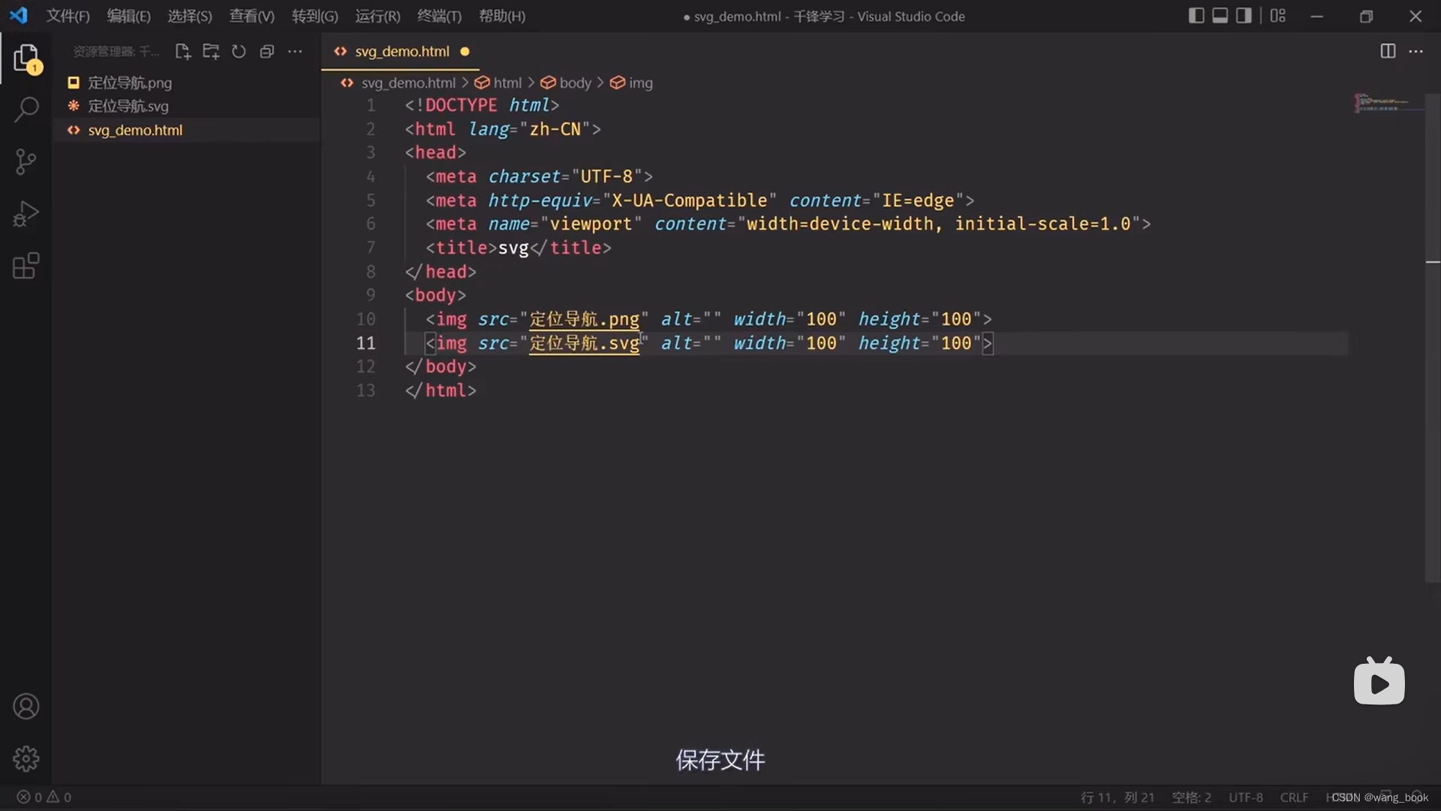Click the New Folder icon in explorer
1441x811 pixels.
pos(211,52)
